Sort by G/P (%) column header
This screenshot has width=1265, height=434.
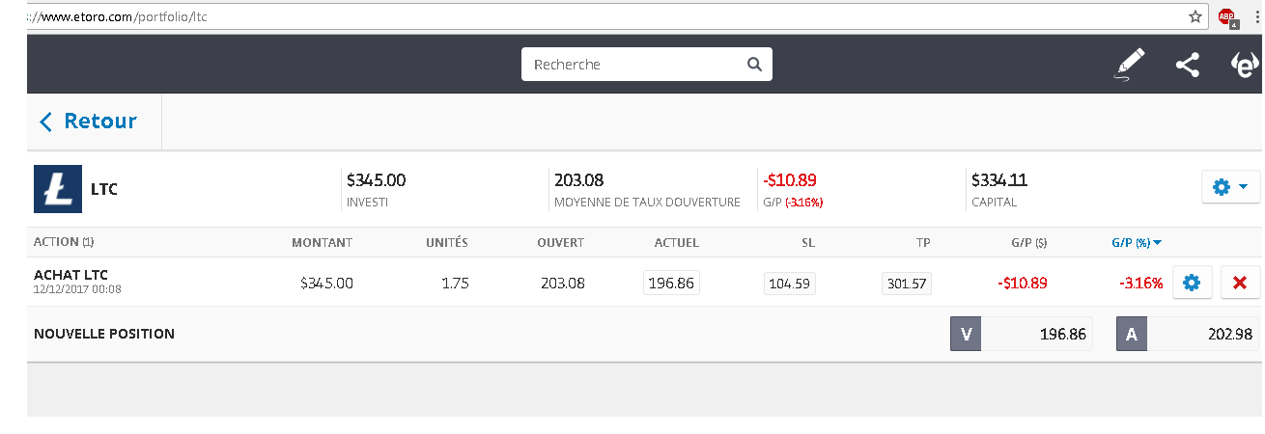(1137, 243)
